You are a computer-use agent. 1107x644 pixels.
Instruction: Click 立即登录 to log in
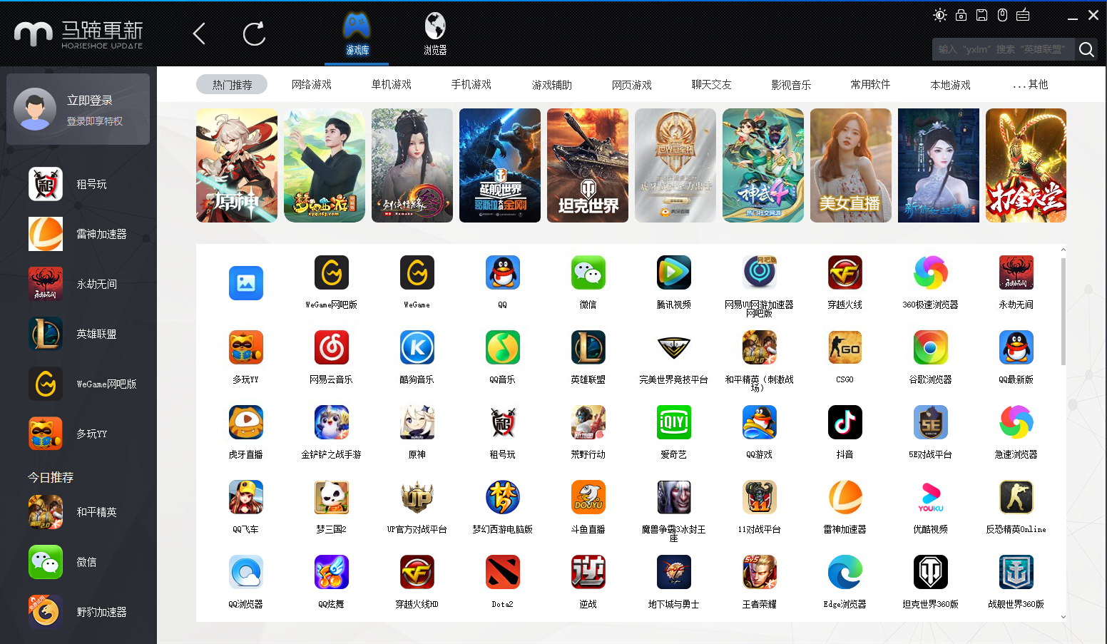(90, 101)
